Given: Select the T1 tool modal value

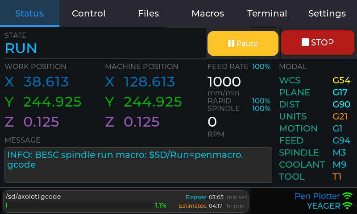Looking at the screenshot, I should click(x=337, y=177).
